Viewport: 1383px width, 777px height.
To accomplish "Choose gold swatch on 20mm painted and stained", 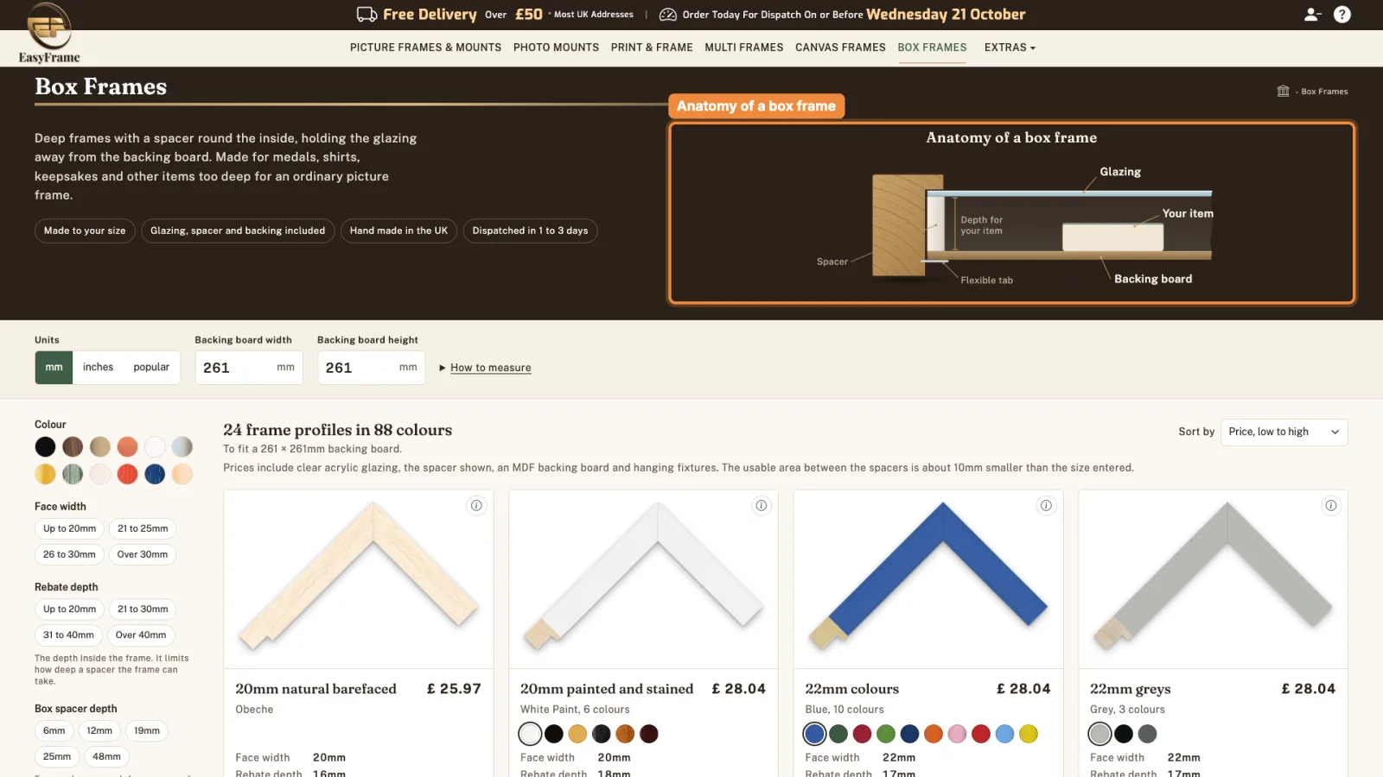I will click(577, 734).
